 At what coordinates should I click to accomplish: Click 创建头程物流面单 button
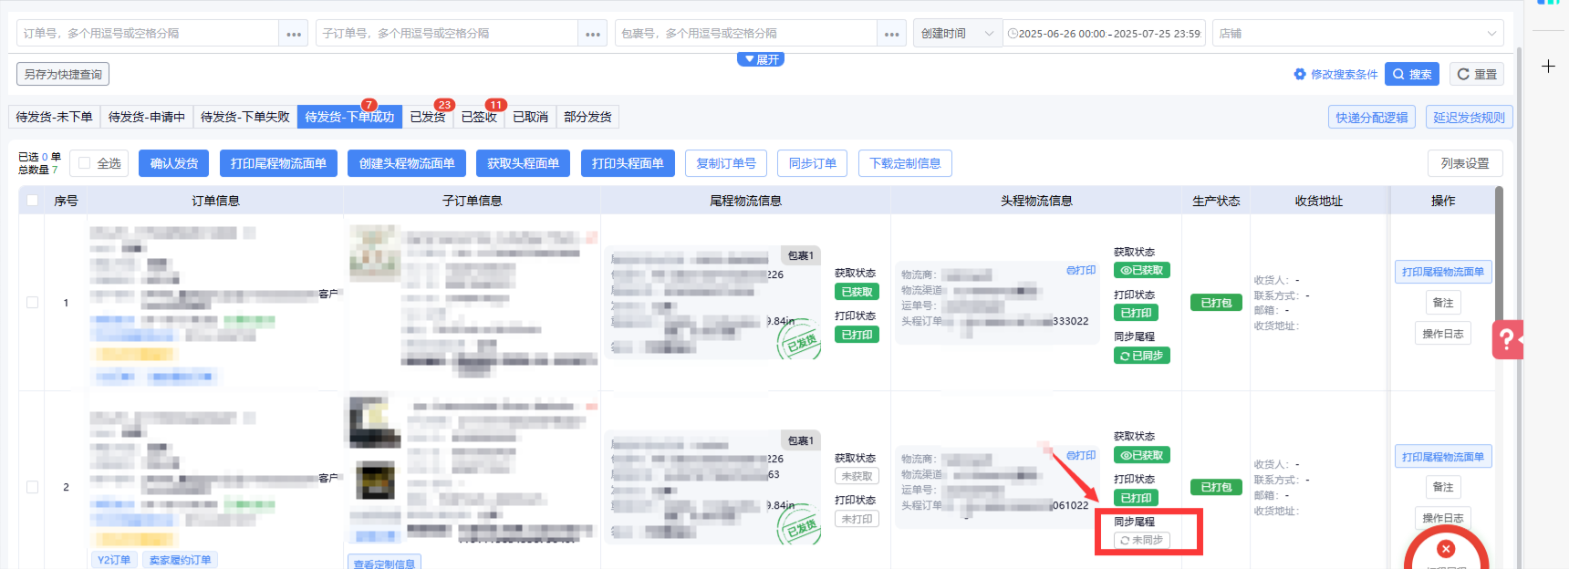(407, 163)
